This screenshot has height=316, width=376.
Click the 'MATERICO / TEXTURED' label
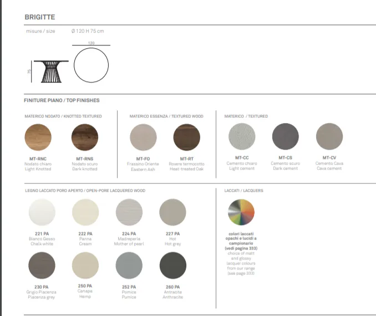coord(246,116)
